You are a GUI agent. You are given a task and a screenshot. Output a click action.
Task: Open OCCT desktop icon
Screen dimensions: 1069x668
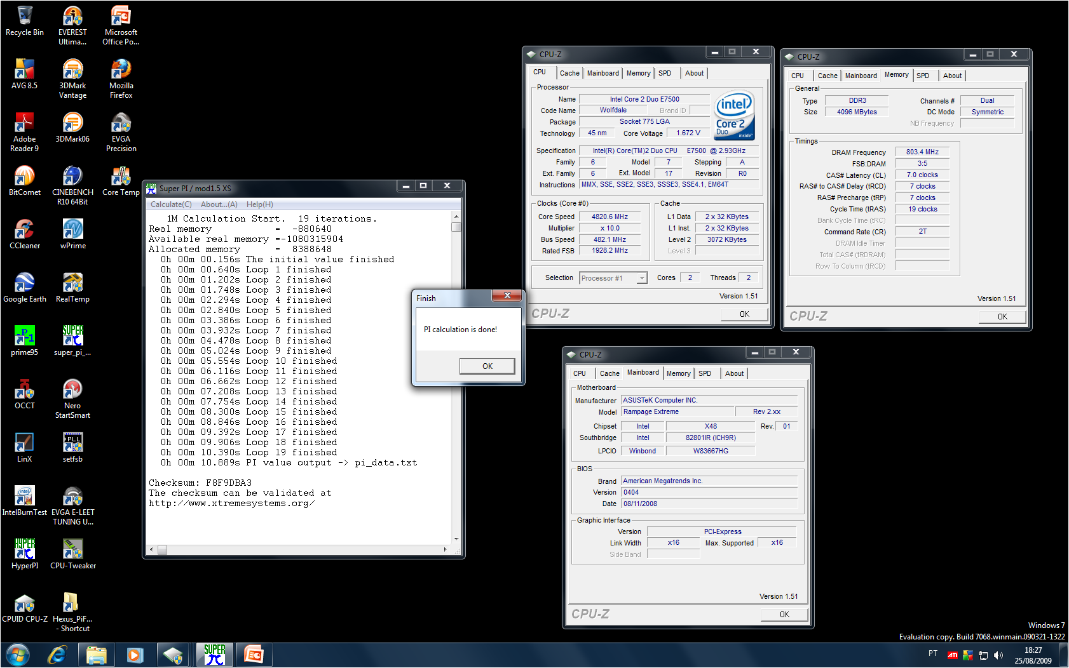(x=25, y=394)
